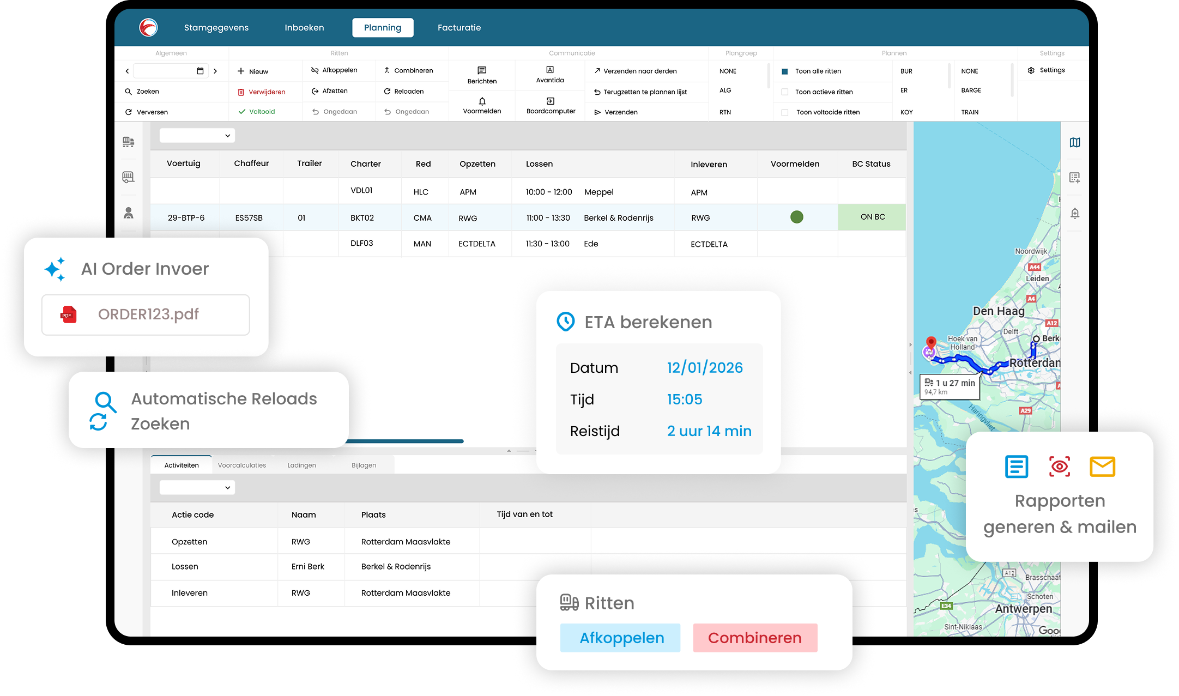
Task: Open the Voorcalculaties tab
Action: (x=242, y=465)
